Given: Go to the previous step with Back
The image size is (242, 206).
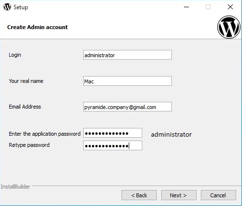Looking at the screenshot, I should point(139,195).
